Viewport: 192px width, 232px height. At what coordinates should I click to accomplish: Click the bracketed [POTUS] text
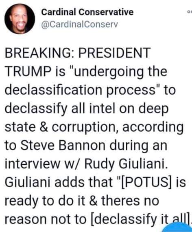click(x=146, y=182)
